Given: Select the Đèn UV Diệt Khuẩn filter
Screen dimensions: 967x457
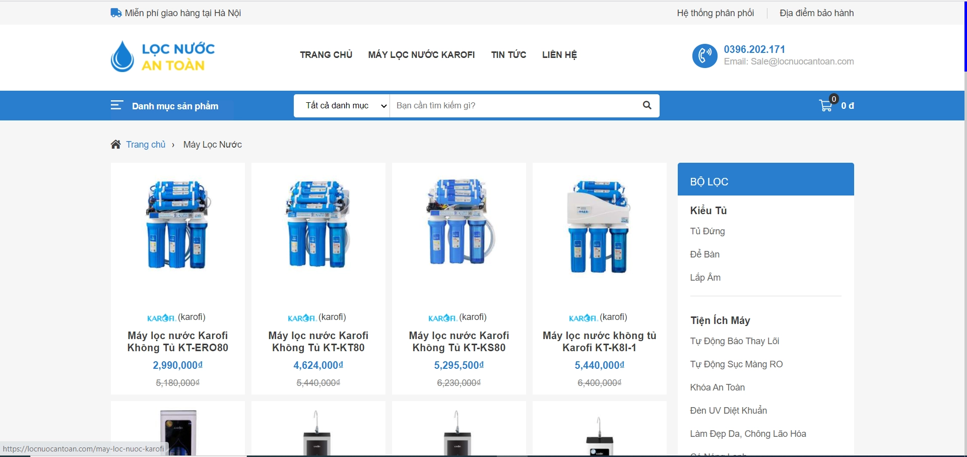Looking at the screenshot, I should tap(728, 411).
